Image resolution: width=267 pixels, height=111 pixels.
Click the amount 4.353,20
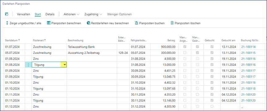pos(170,94)
